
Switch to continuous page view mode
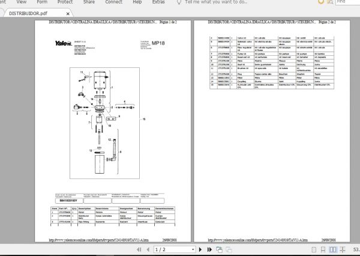pos(323,249)
